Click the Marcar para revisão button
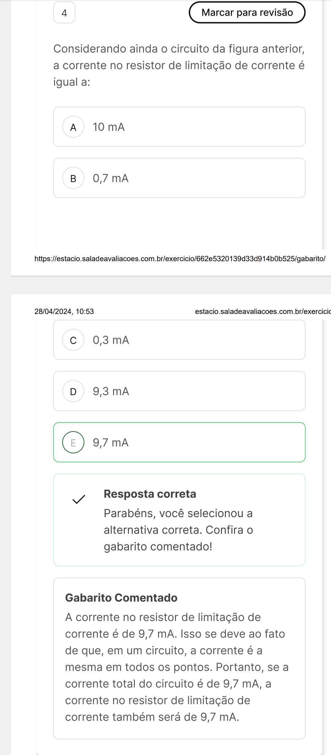Screen dimensions: 331x755 tap(247, 13)
